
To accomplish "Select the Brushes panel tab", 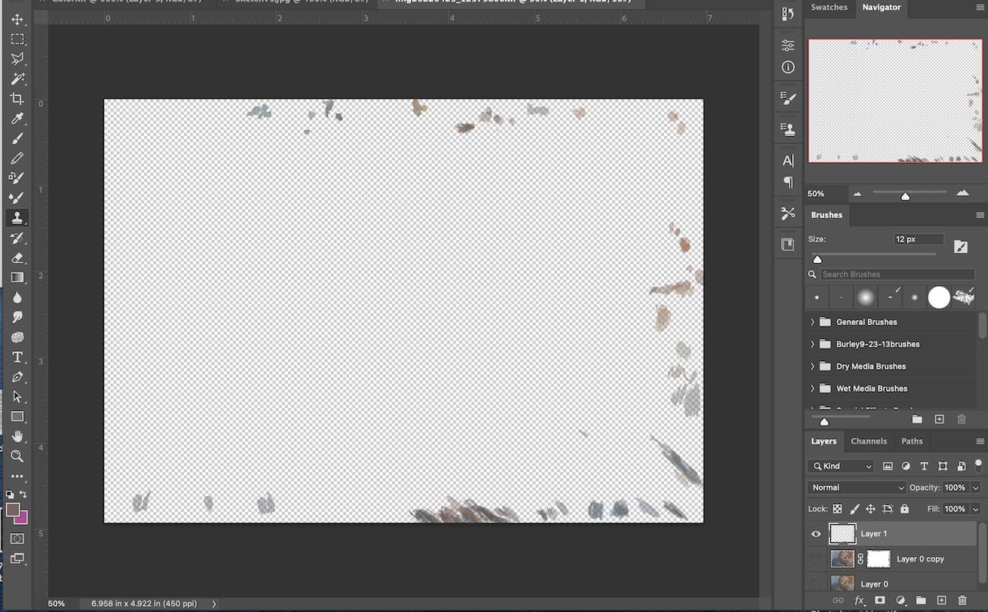I will 826,215.
